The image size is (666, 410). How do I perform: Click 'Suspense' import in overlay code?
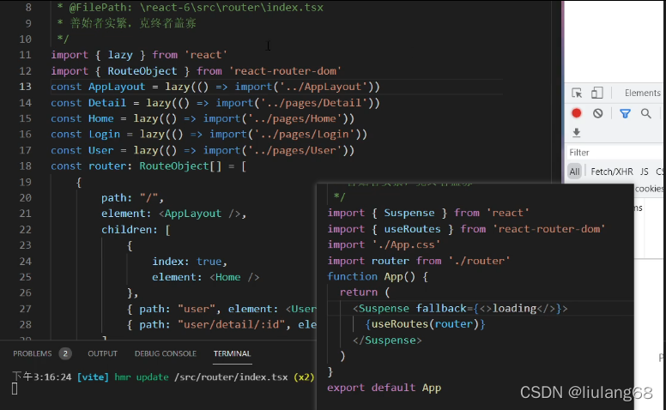(x=409, y=213)
